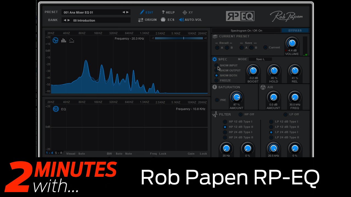This screenshot has height=197, width=351.
Task: Click the AIR AMOUNT knob
Action: tap(273, 97)
